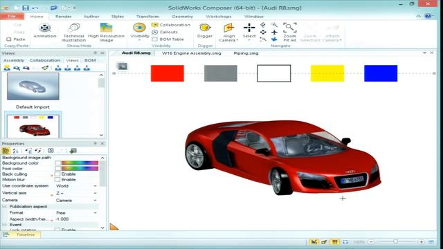Switch to the Render ribbon tab
This screenshot has width=443, height=249.
pos(64,17)
